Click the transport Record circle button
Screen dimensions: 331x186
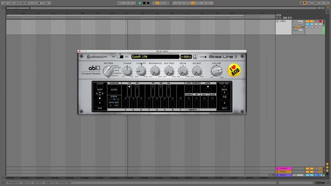point(148,3)
